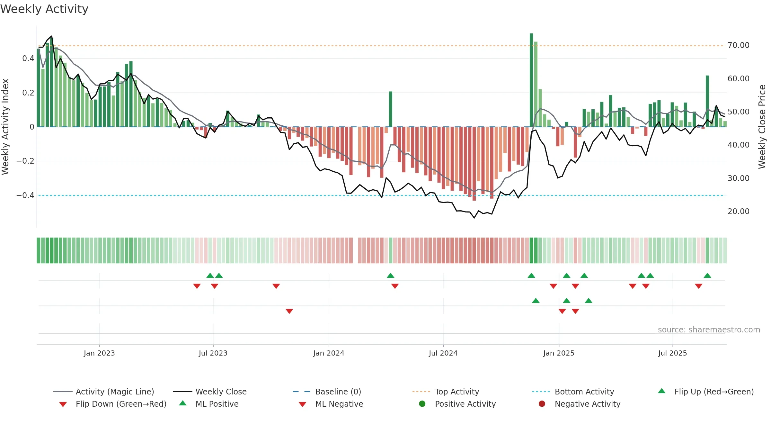This screenshot has width=771, height=434.
Task: Click the 70.00 price axis label
Action: pyautogui.click(x=739, y=45)
